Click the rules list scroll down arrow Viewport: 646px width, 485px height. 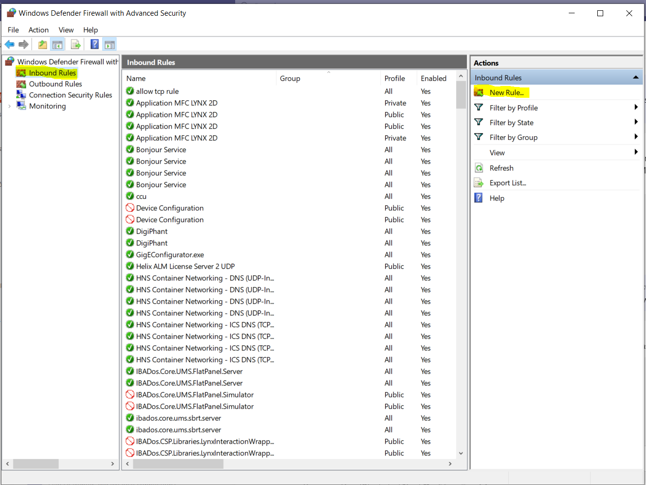[x=461, y=453]
